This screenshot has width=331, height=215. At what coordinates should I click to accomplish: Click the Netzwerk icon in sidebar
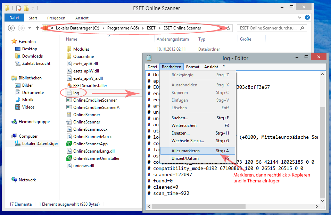point(14,180)
